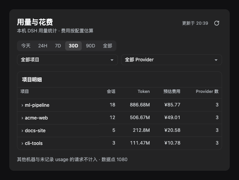Click the ¥20.58 estimated cost
This screenshot has width=239, height=180.
coord(172,130)
